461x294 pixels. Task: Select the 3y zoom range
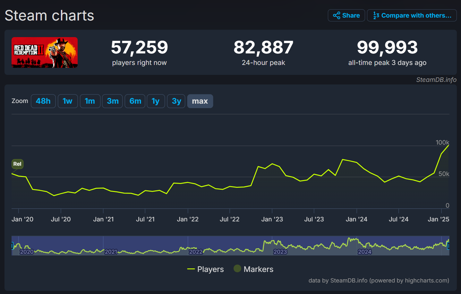coord(176,101)
